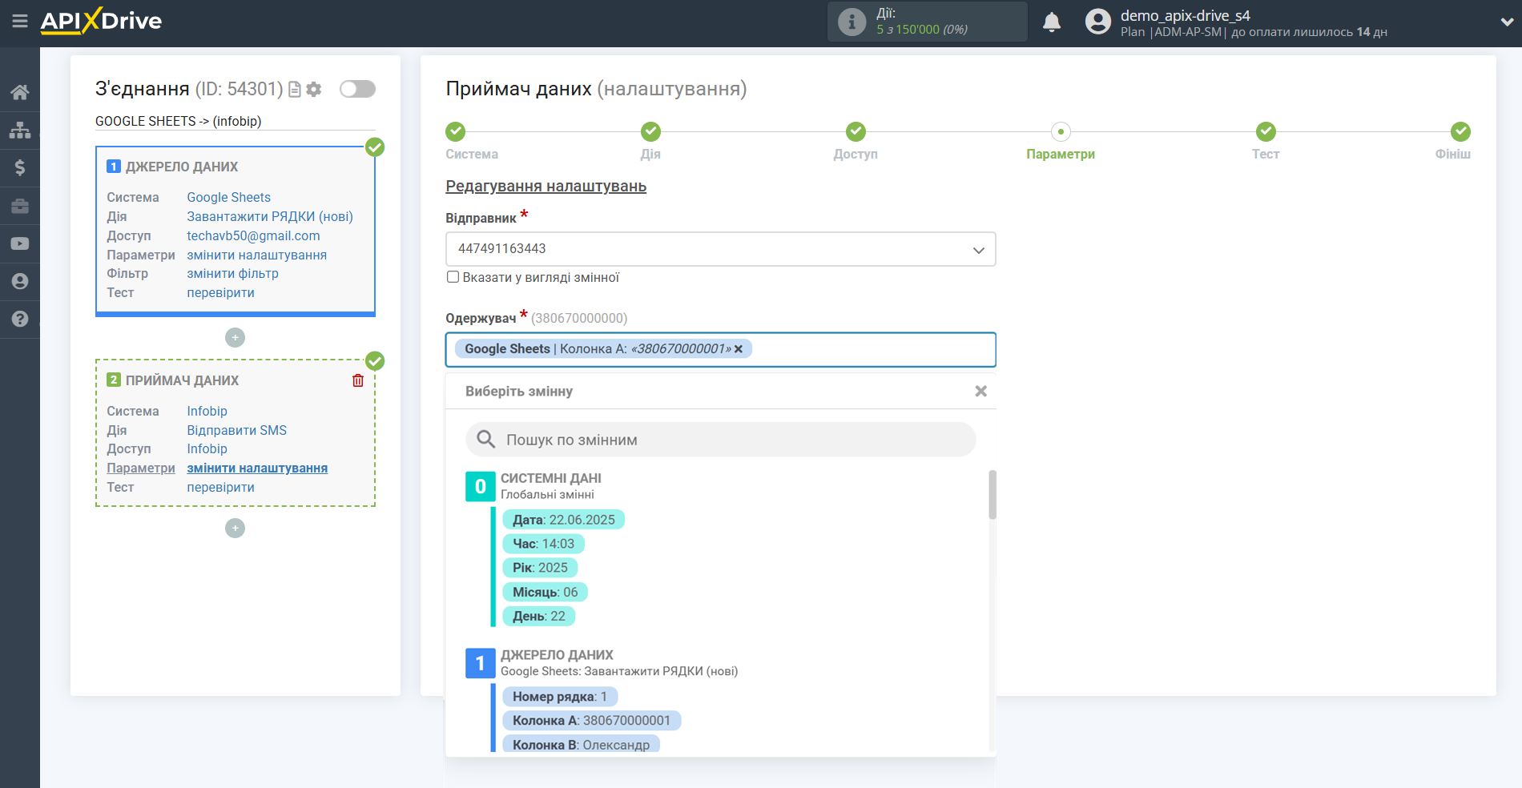This screenshot has height=788, width=1522.
Task: Insert the Місяць: 06 variable
Action: point(545,592)
